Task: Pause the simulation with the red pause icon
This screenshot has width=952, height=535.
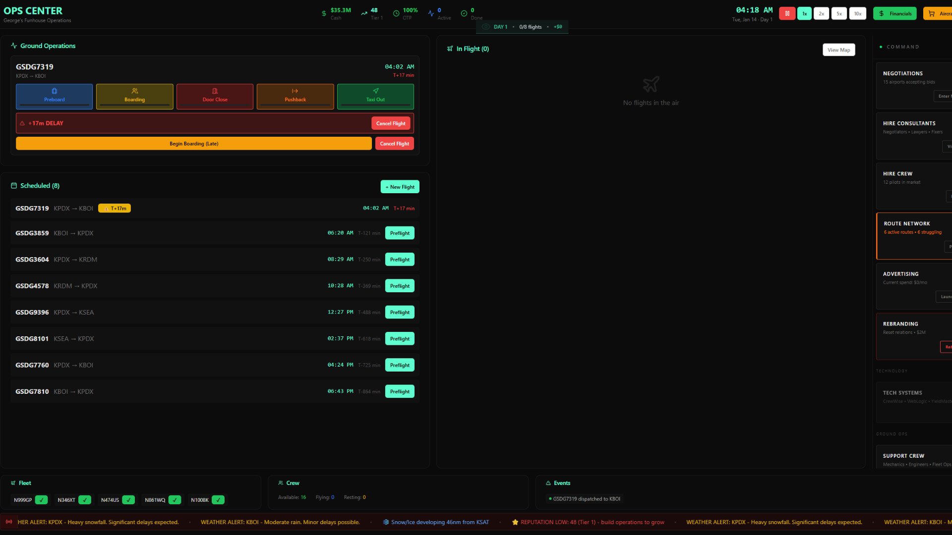Action: coord(787,13)
